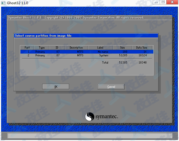Click the Data Size column header
Viewport: 179px width, 141px height.
coord(142,48)
